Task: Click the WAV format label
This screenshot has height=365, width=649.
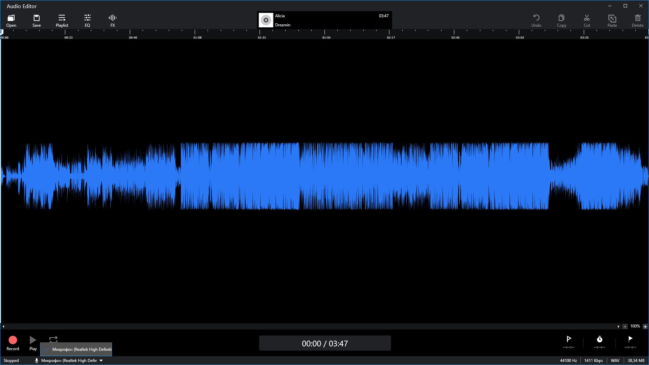Action: (x=615, y=360)
